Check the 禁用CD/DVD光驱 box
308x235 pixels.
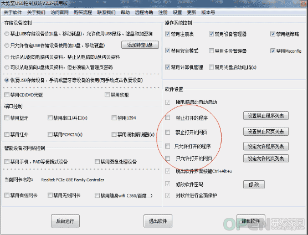tap(7, 95)
